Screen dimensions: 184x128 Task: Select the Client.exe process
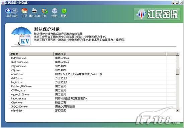point(17,103)
